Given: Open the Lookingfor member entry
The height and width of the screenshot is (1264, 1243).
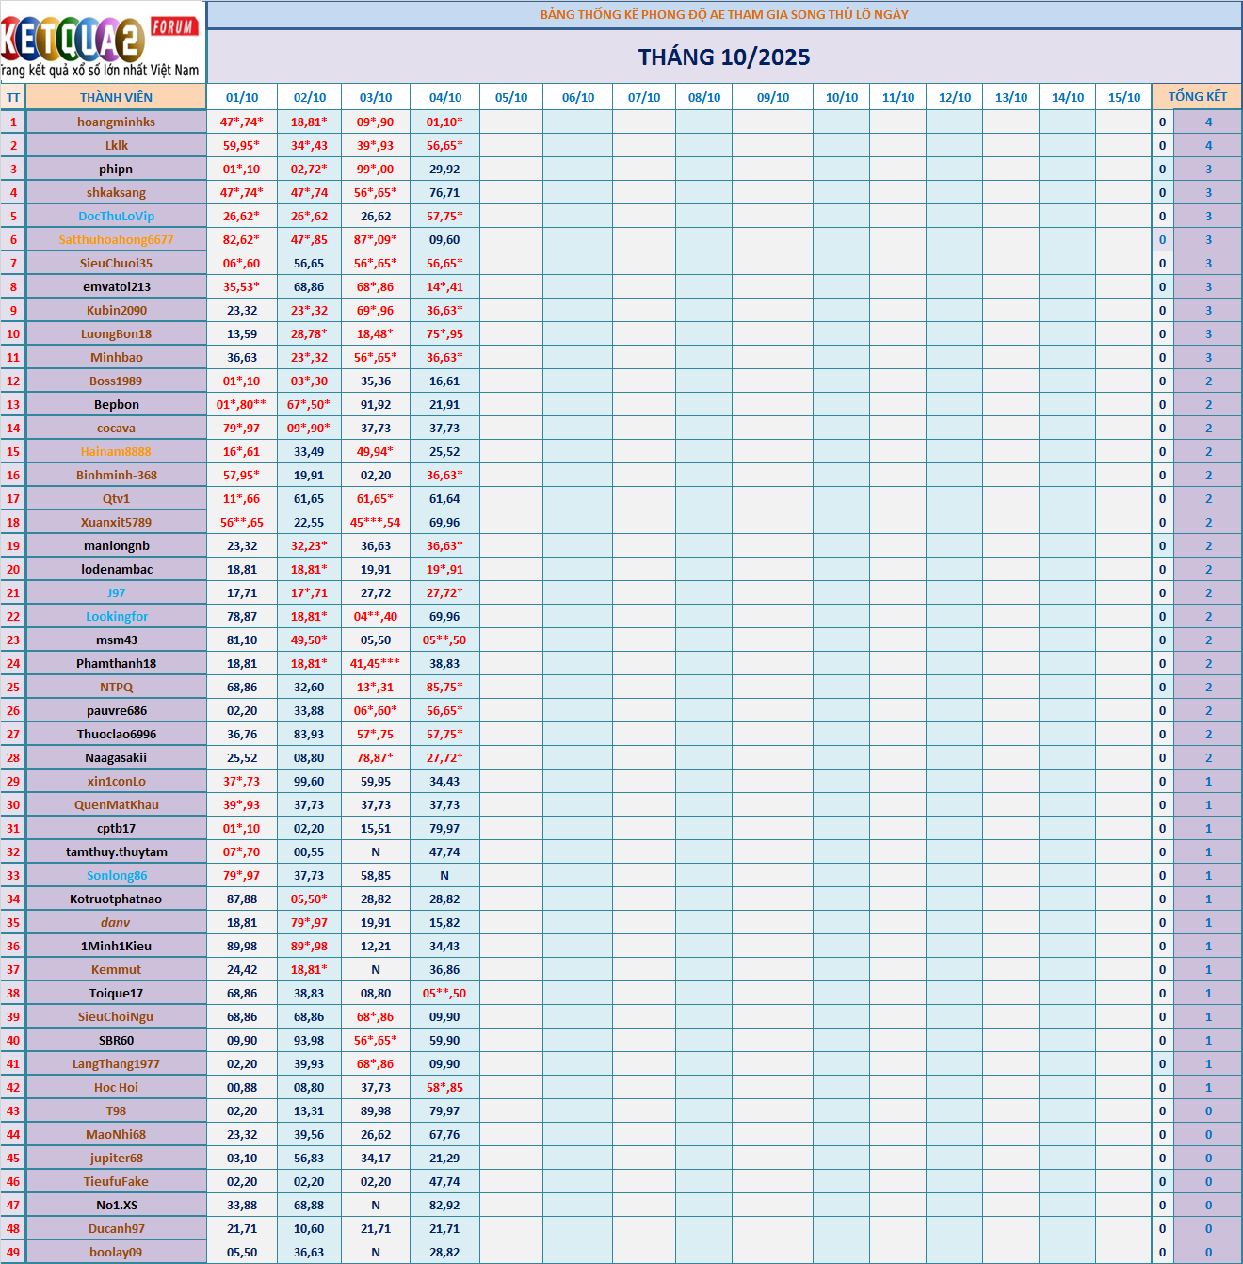Looking at the screenshot, I should pyautogui.click(x=116, y=616).
